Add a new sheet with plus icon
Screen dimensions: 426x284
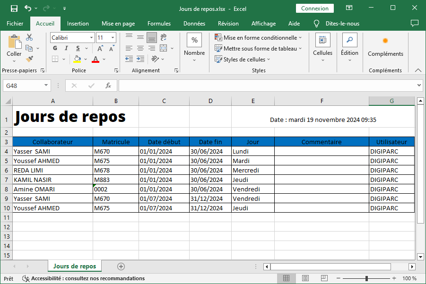click(121, 267)
